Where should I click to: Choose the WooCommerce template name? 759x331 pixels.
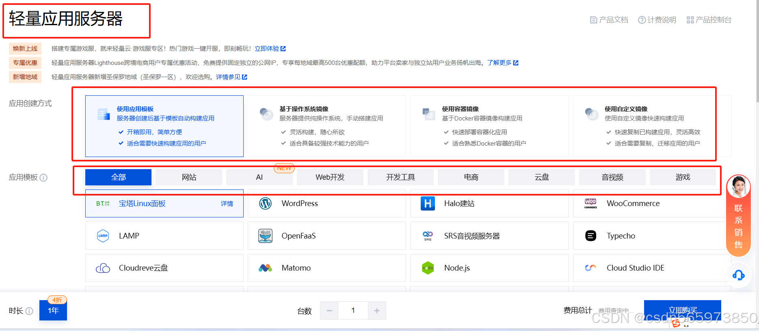click(x=633, y=203)
